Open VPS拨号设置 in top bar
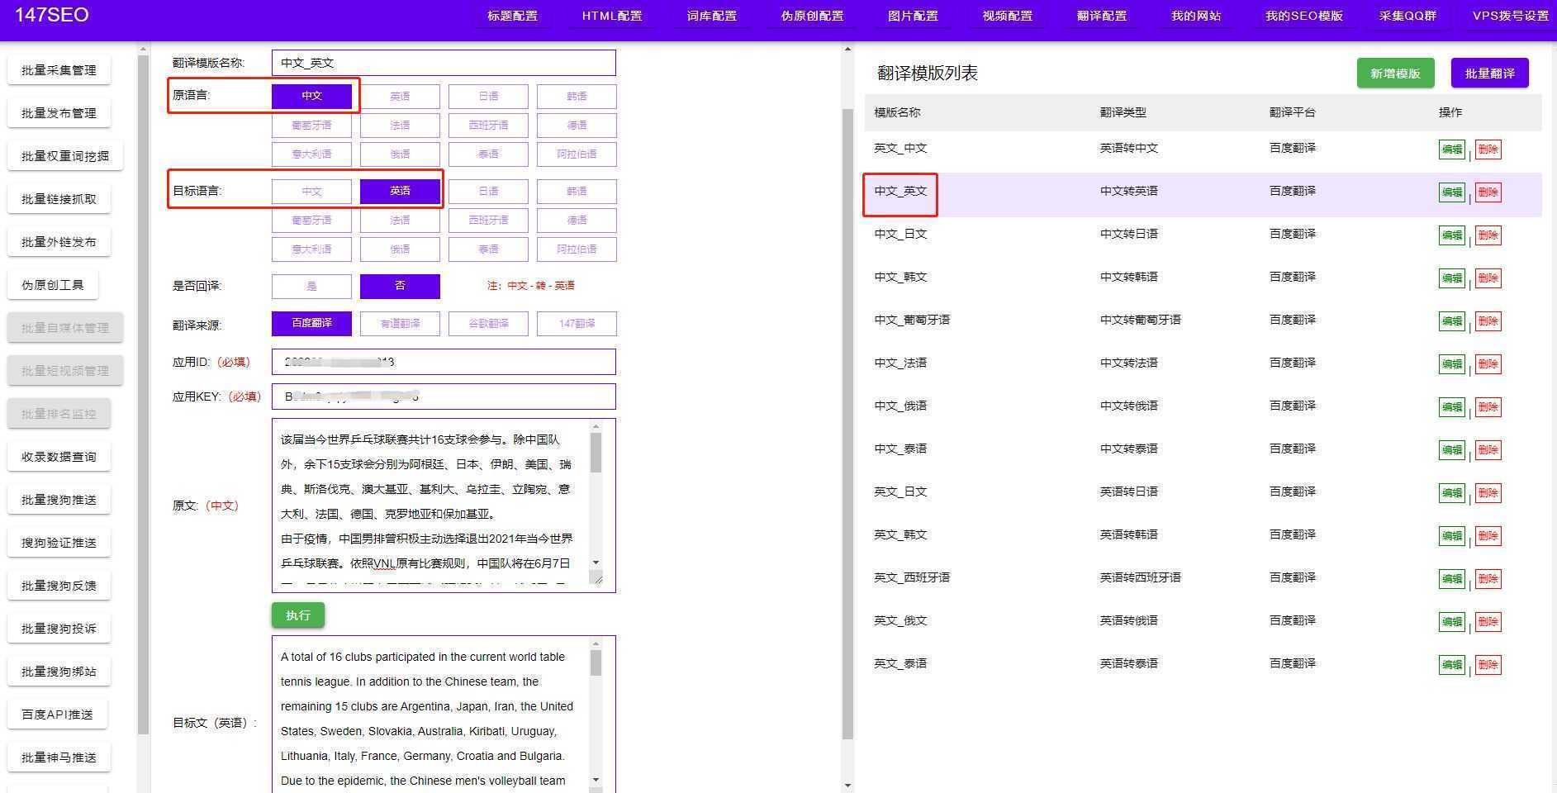This screenshot has height=793, width=1557. [x=1511, y=16]
